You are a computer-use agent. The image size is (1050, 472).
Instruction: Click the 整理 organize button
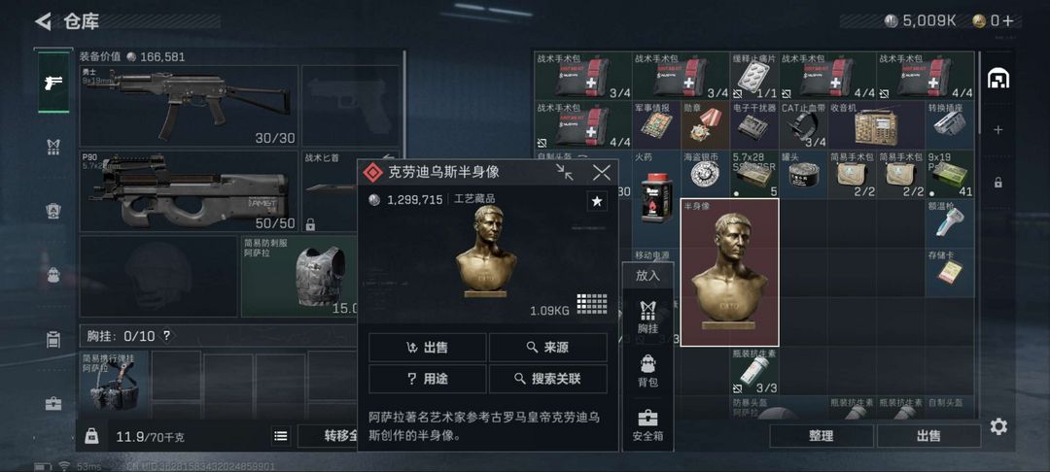(821, 436)
